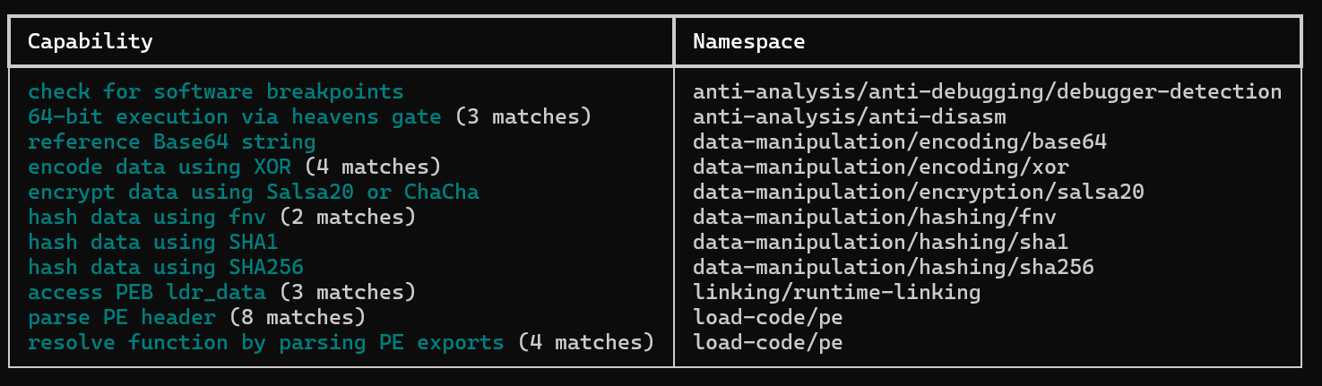Click the '(8 matches)' count text
1322x386 pixels.
(298, 317)
